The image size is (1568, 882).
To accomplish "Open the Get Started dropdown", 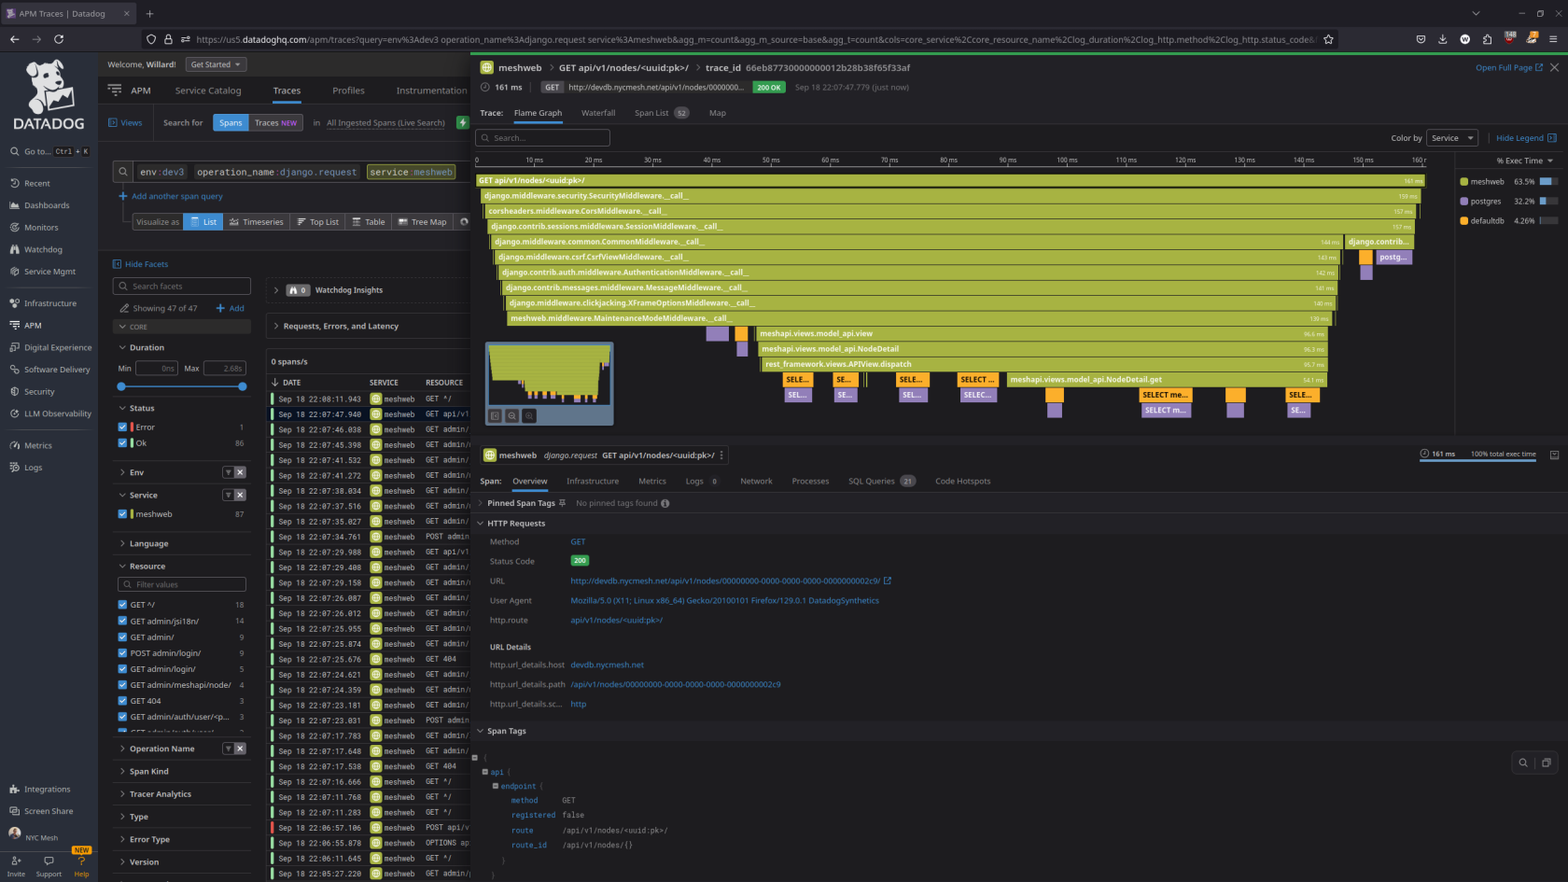I will click(x=216, y=64).
